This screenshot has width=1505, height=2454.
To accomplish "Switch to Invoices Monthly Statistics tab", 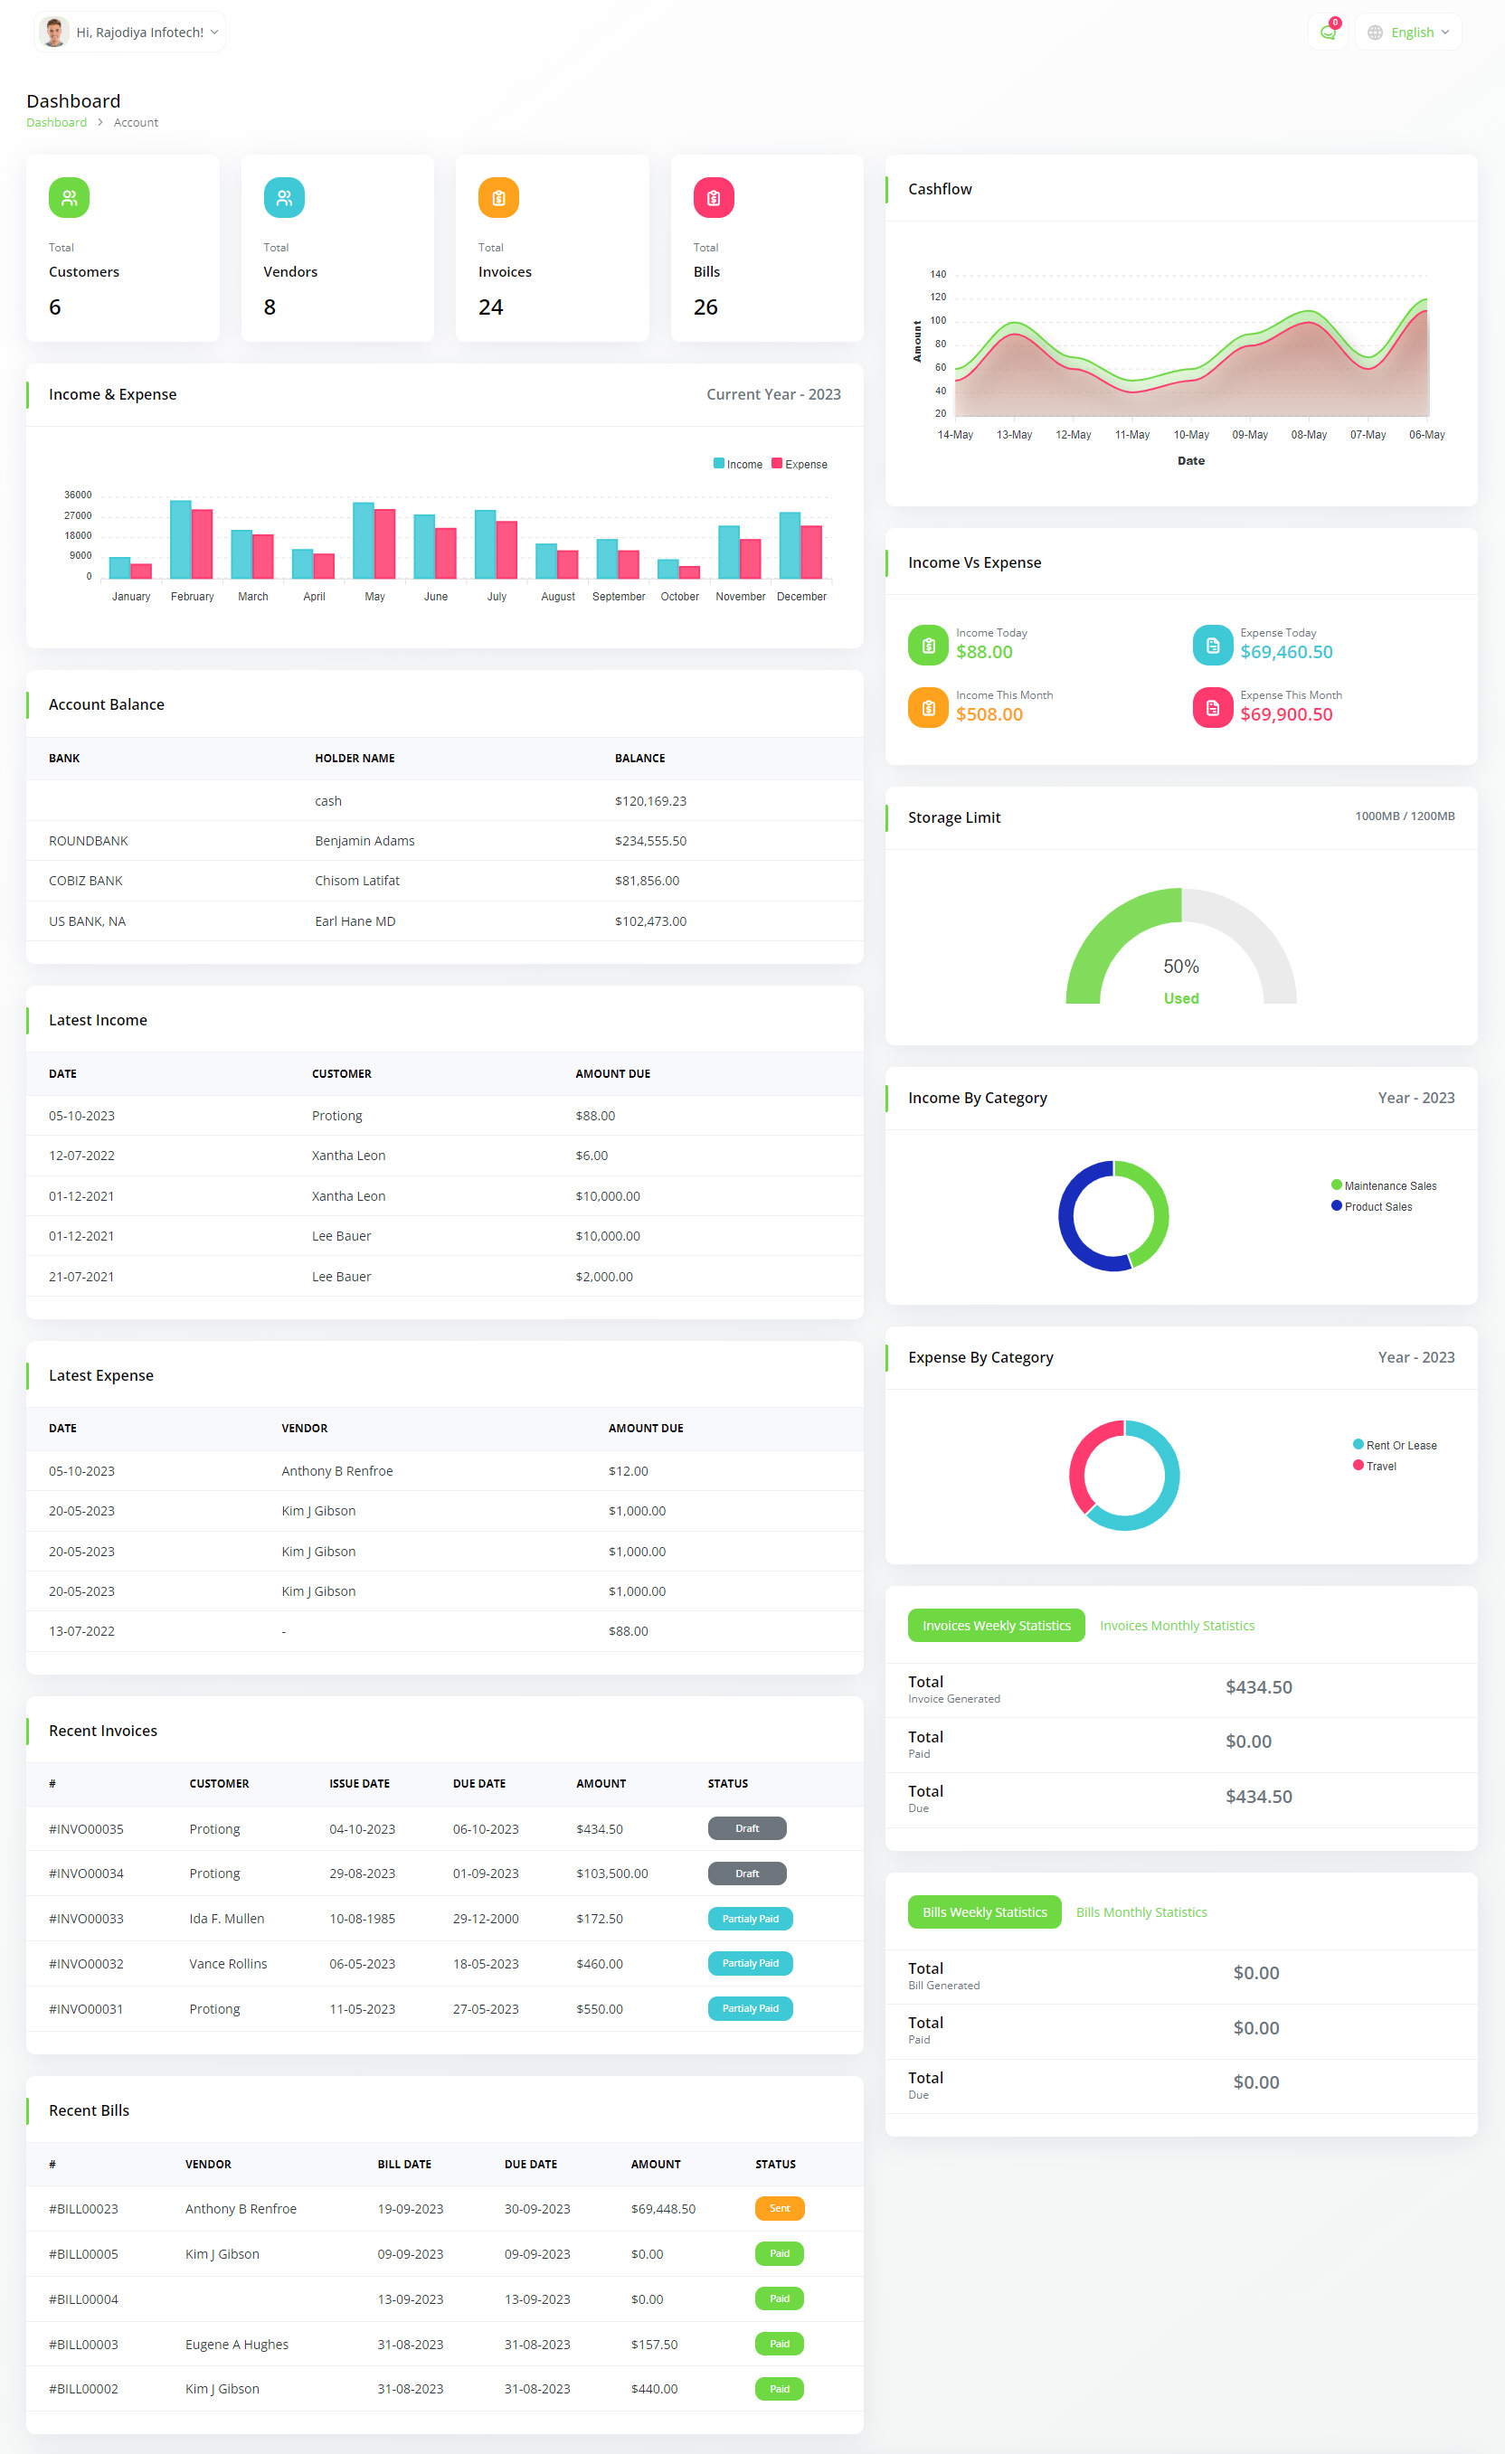I will [x=1177, y=1626].
